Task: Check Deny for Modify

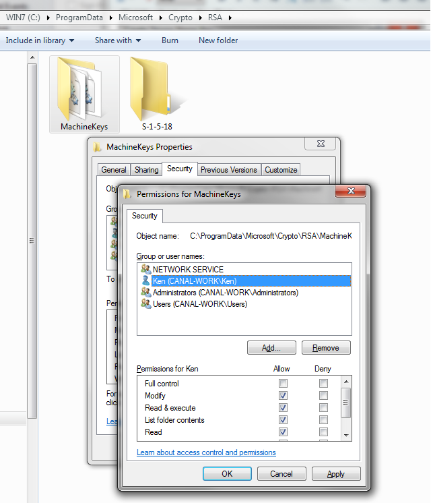Action: 323,396
